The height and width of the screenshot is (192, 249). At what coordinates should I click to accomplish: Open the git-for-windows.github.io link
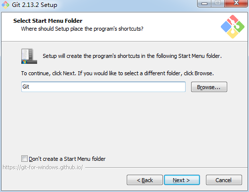point(43,167)
